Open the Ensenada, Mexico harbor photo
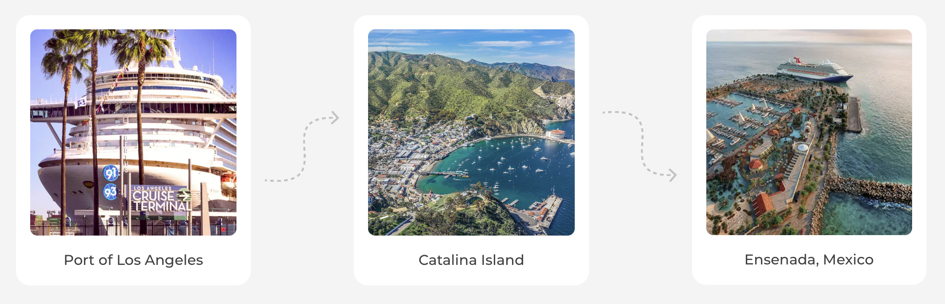This screenshot has width=945, height=304. coord(809,132)
